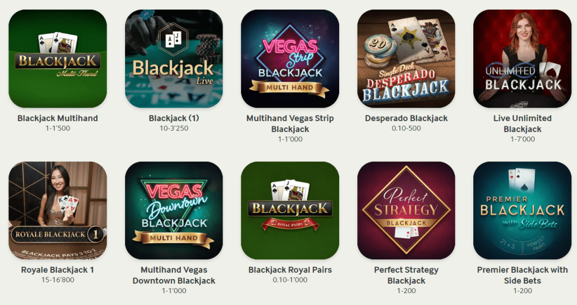This screenshot has width=577, height=305.
Task: Select the Desperado Blackjack game icon
Action: (x=406, y=59)
